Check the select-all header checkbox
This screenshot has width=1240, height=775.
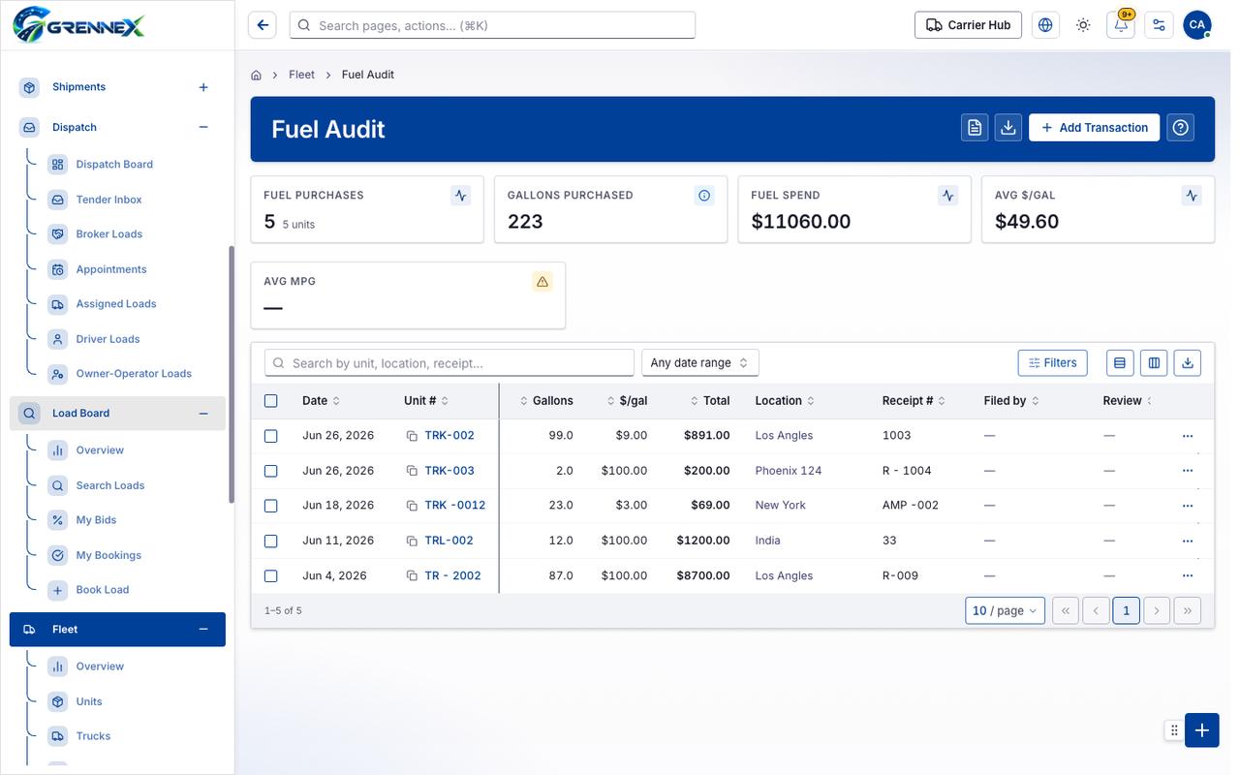[x=271, y=401]
